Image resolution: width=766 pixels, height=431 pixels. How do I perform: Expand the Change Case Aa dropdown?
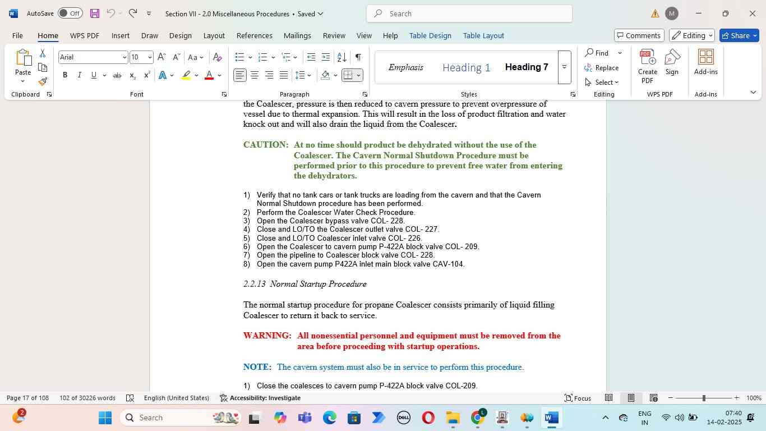(x=196, y=57)
